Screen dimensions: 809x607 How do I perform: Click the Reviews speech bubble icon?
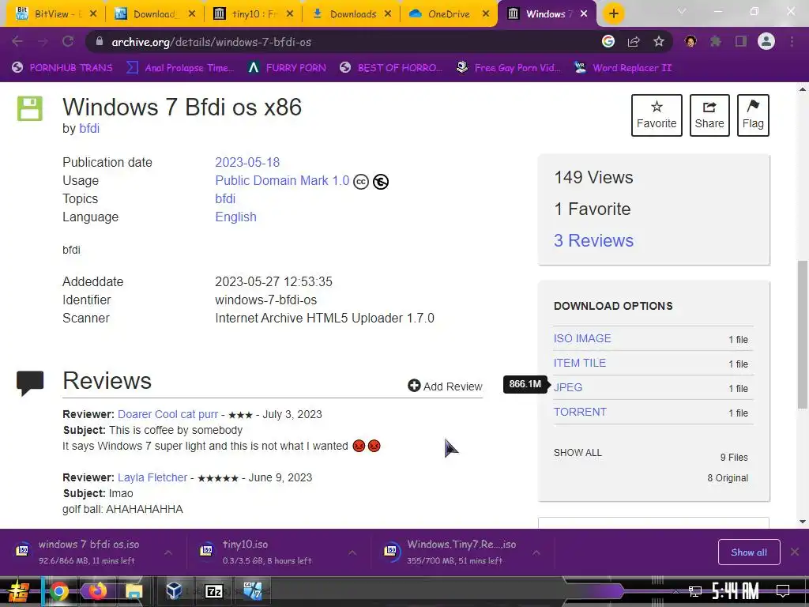click(x=30, y=383)
